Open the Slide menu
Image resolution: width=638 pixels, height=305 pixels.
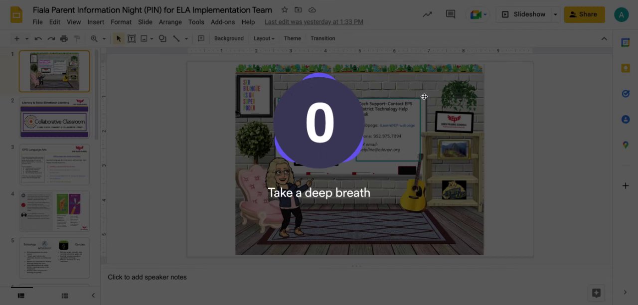pos(145,22)
